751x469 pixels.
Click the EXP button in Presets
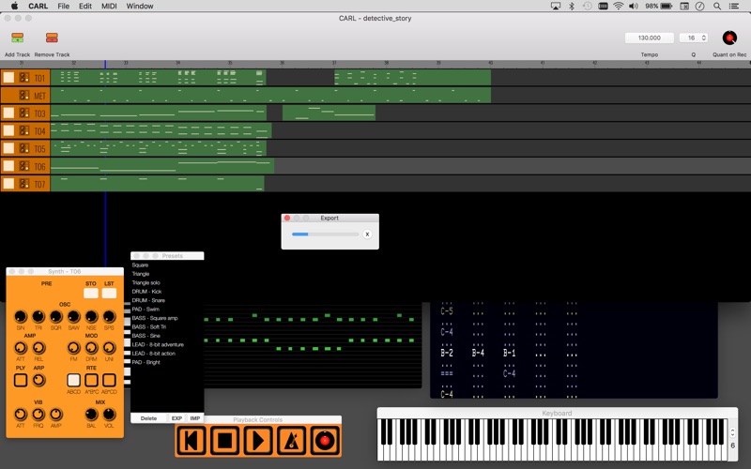click(x=176, y=418)
